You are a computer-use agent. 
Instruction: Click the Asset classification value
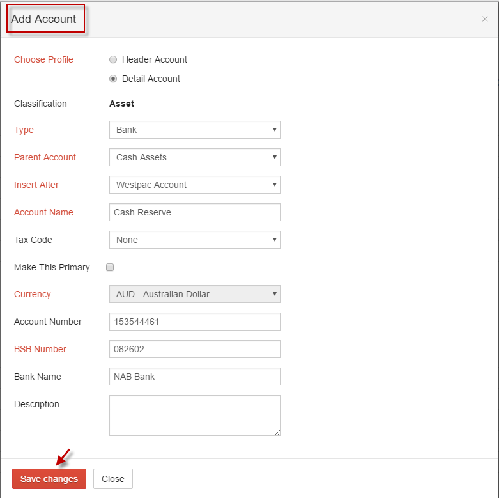coord(121,104)
